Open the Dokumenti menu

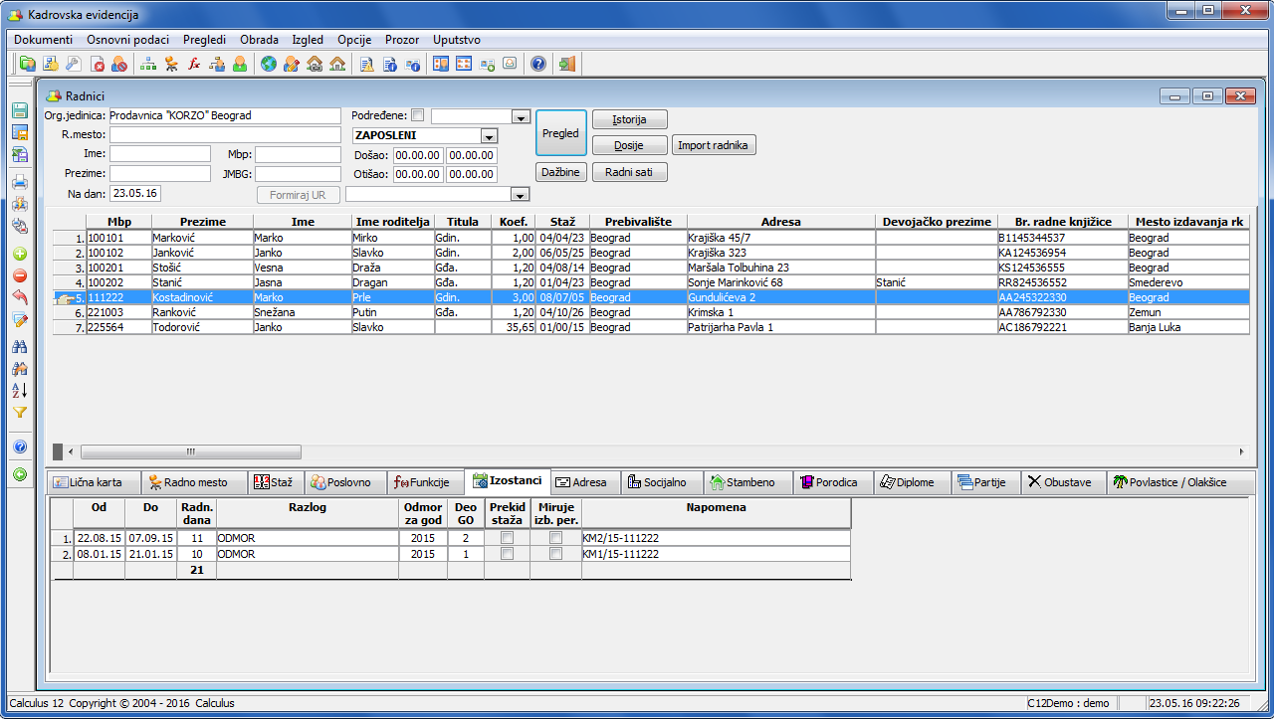pos(44,40)
